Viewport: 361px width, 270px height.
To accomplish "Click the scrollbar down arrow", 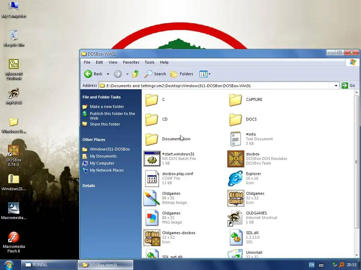I will (x=356, y=255).
